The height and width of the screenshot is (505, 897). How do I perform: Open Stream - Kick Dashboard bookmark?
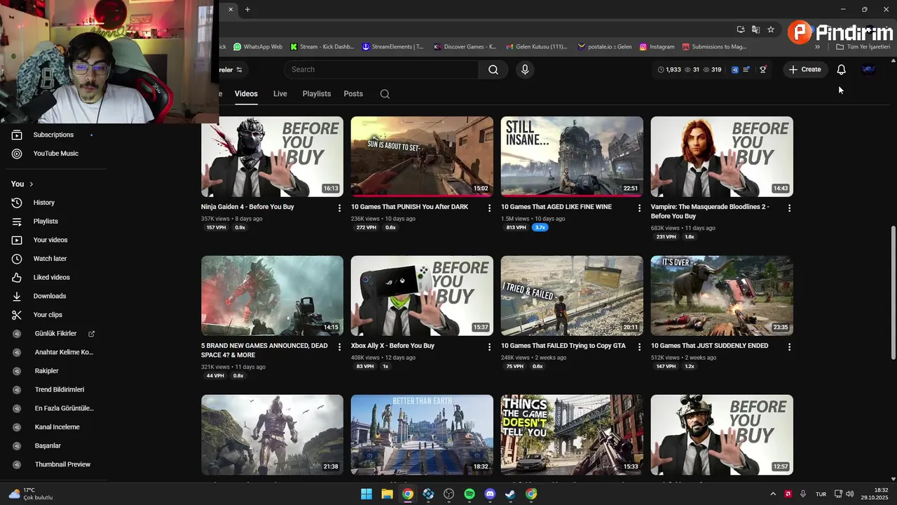(322, 47)
